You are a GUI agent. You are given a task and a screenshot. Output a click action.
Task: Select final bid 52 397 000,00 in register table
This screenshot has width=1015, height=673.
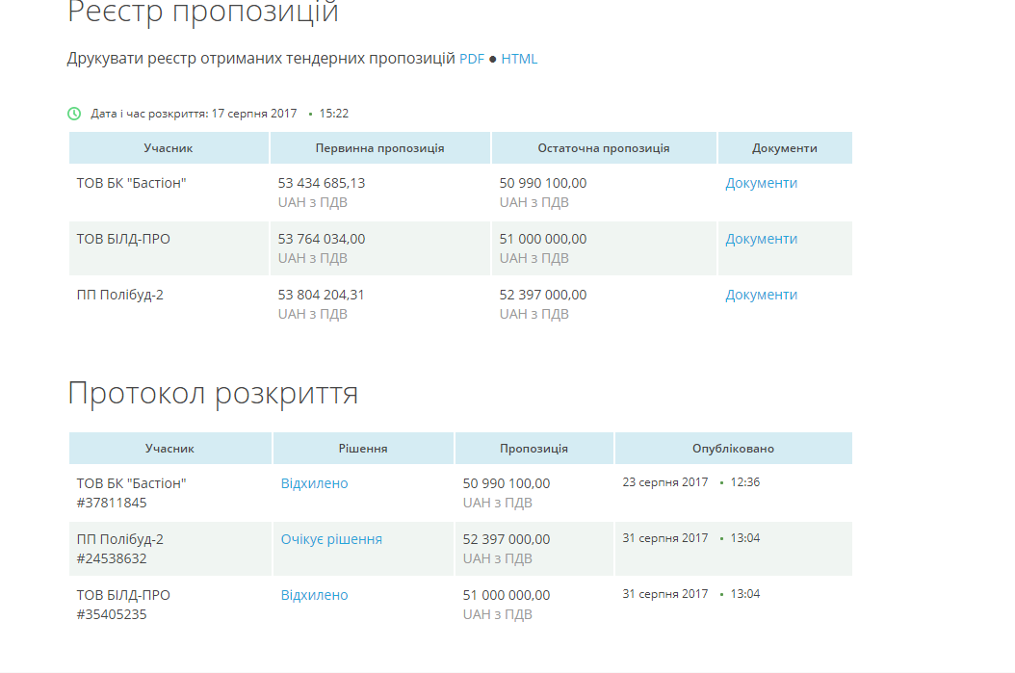pos(543,295)
